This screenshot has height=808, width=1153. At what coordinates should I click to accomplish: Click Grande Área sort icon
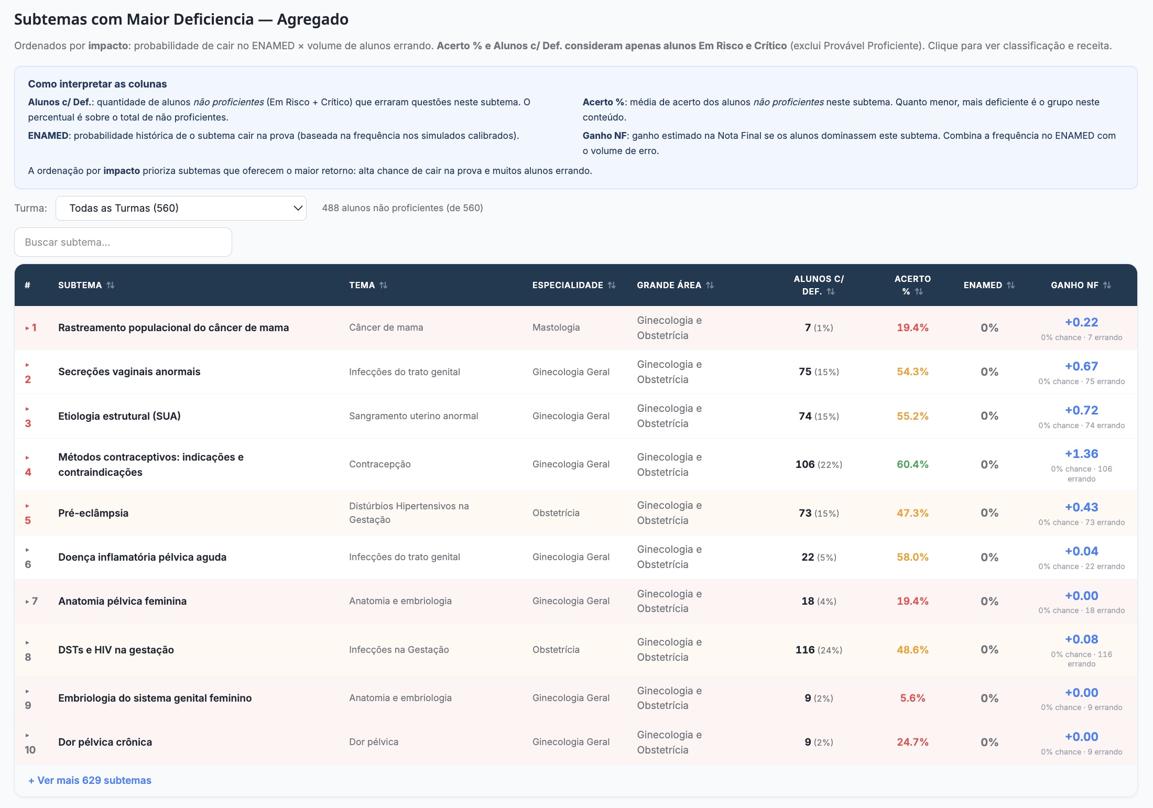pos(710,285)
